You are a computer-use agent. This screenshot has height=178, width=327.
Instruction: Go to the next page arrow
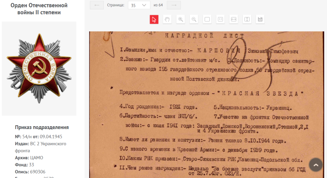coord(174,5)
